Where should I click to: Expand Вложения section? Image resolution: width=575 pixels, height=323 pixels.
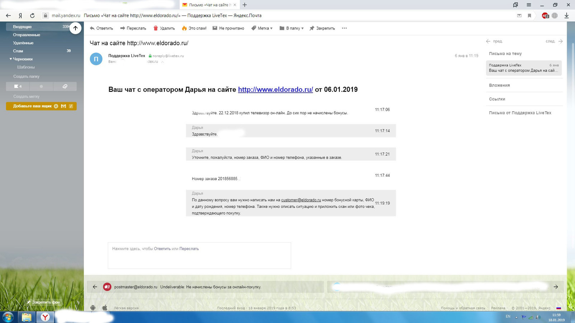pyautogui.click(x=499, y=85)
